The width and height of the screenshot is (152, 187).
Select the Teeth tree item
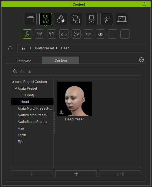coord(22,135)
